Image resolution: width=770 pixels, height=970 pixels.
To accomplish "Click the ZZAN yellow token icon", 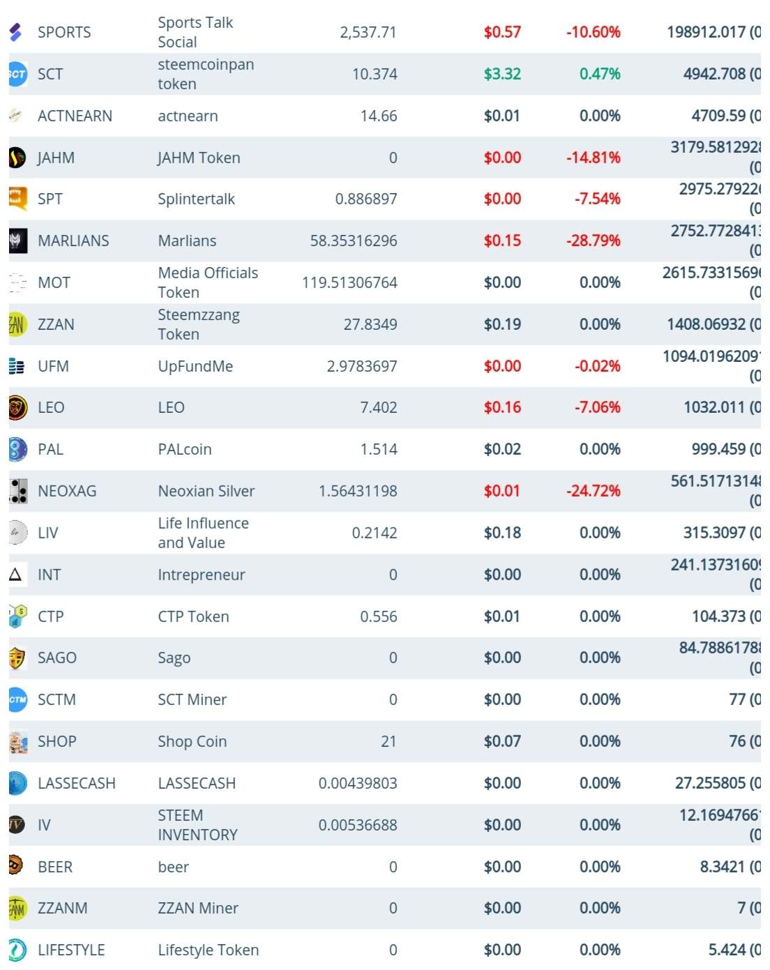I will [x=17, y=324].
